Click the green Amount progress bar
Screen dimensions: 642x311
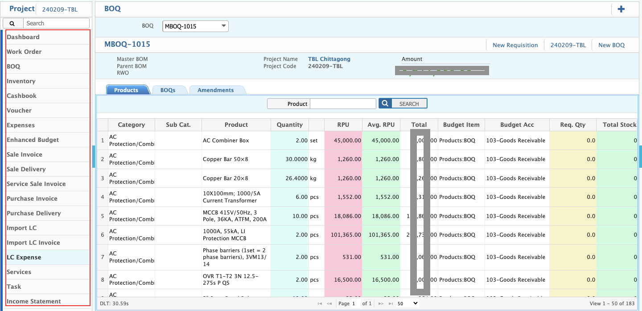[441, 70]
